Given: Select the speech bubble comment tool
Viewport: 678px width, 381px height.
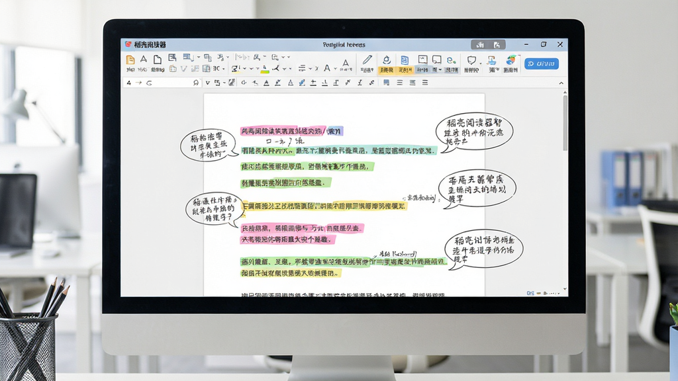Looking at the screenshot, I should tap(437, 60).
